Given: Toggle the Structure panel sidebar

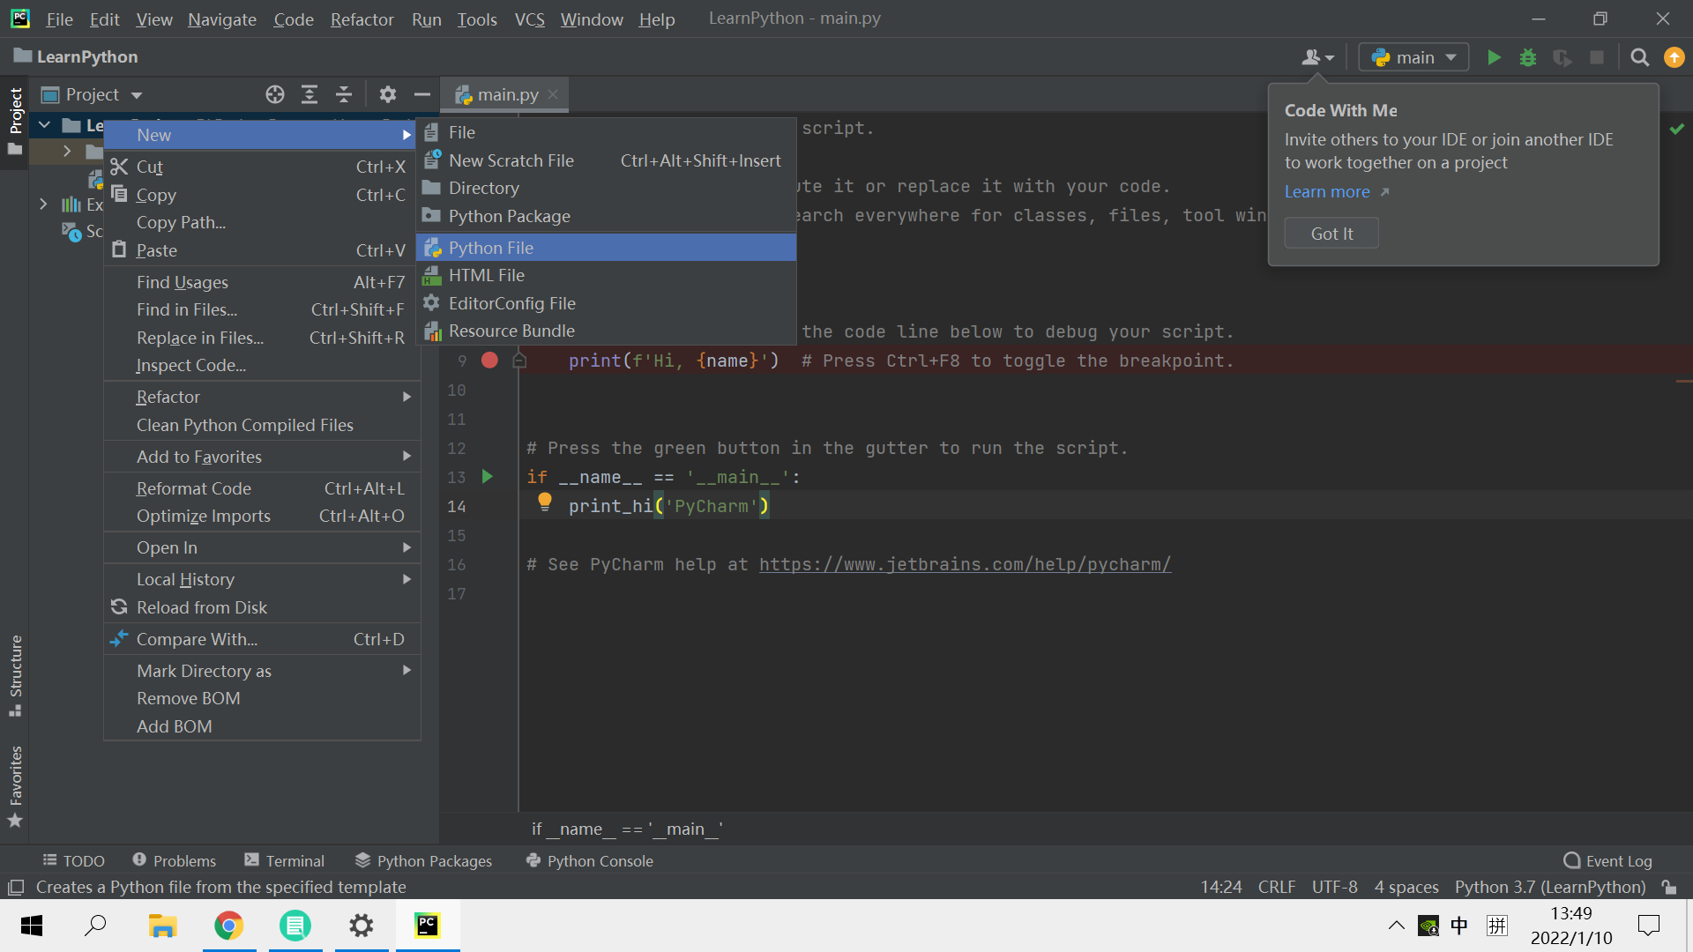Looking at the screenshot, I should click(16, 676).
